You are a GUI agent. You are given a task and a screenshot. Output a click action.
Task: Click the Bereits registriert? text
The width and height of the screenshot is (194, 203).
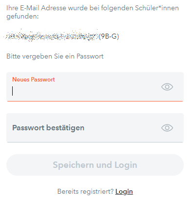click(x=85, y=191)
